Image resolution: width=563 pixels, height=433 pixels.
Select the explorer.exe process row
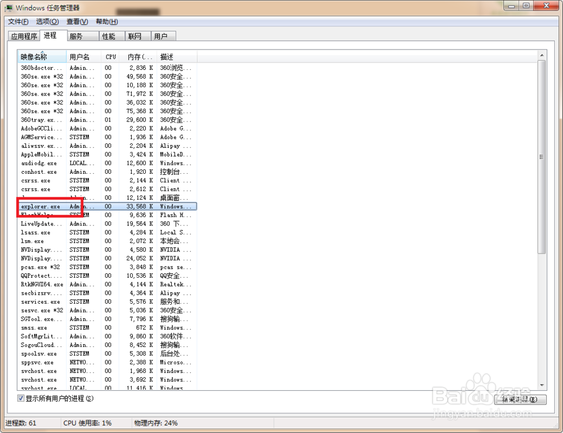click(x=107, y=206)
